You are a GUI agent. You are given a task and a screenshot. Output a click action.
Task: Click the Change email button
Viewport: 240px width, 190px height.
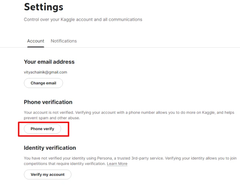(x=43, y=83)
